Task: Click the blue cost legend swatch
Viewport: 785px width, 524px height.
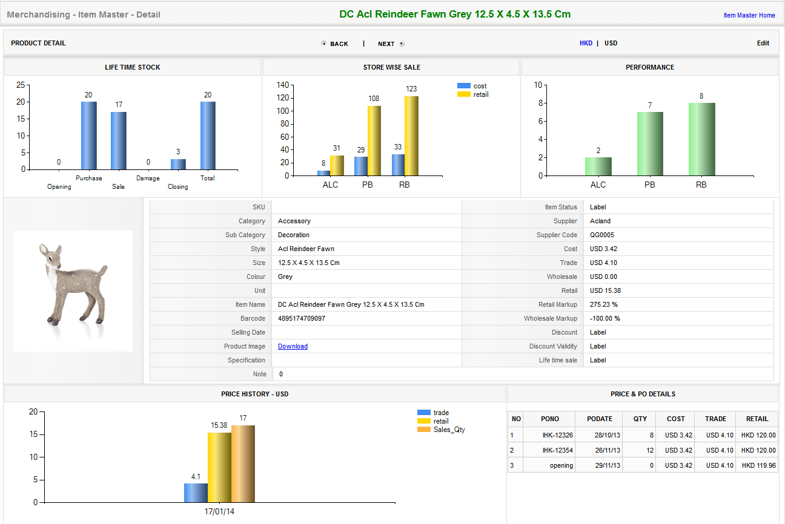Action: click(x=464, y=86)
